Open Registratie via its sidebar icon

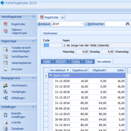(6, 24)
